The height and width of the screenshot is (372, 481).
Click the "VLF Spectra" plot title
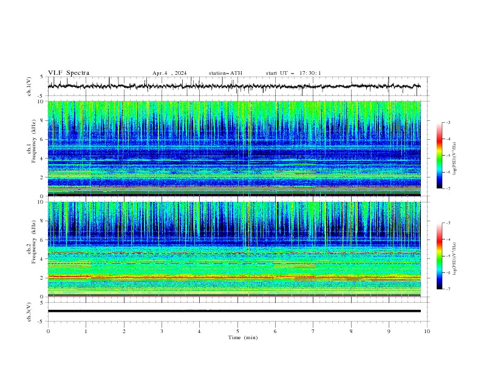point(69,73)
